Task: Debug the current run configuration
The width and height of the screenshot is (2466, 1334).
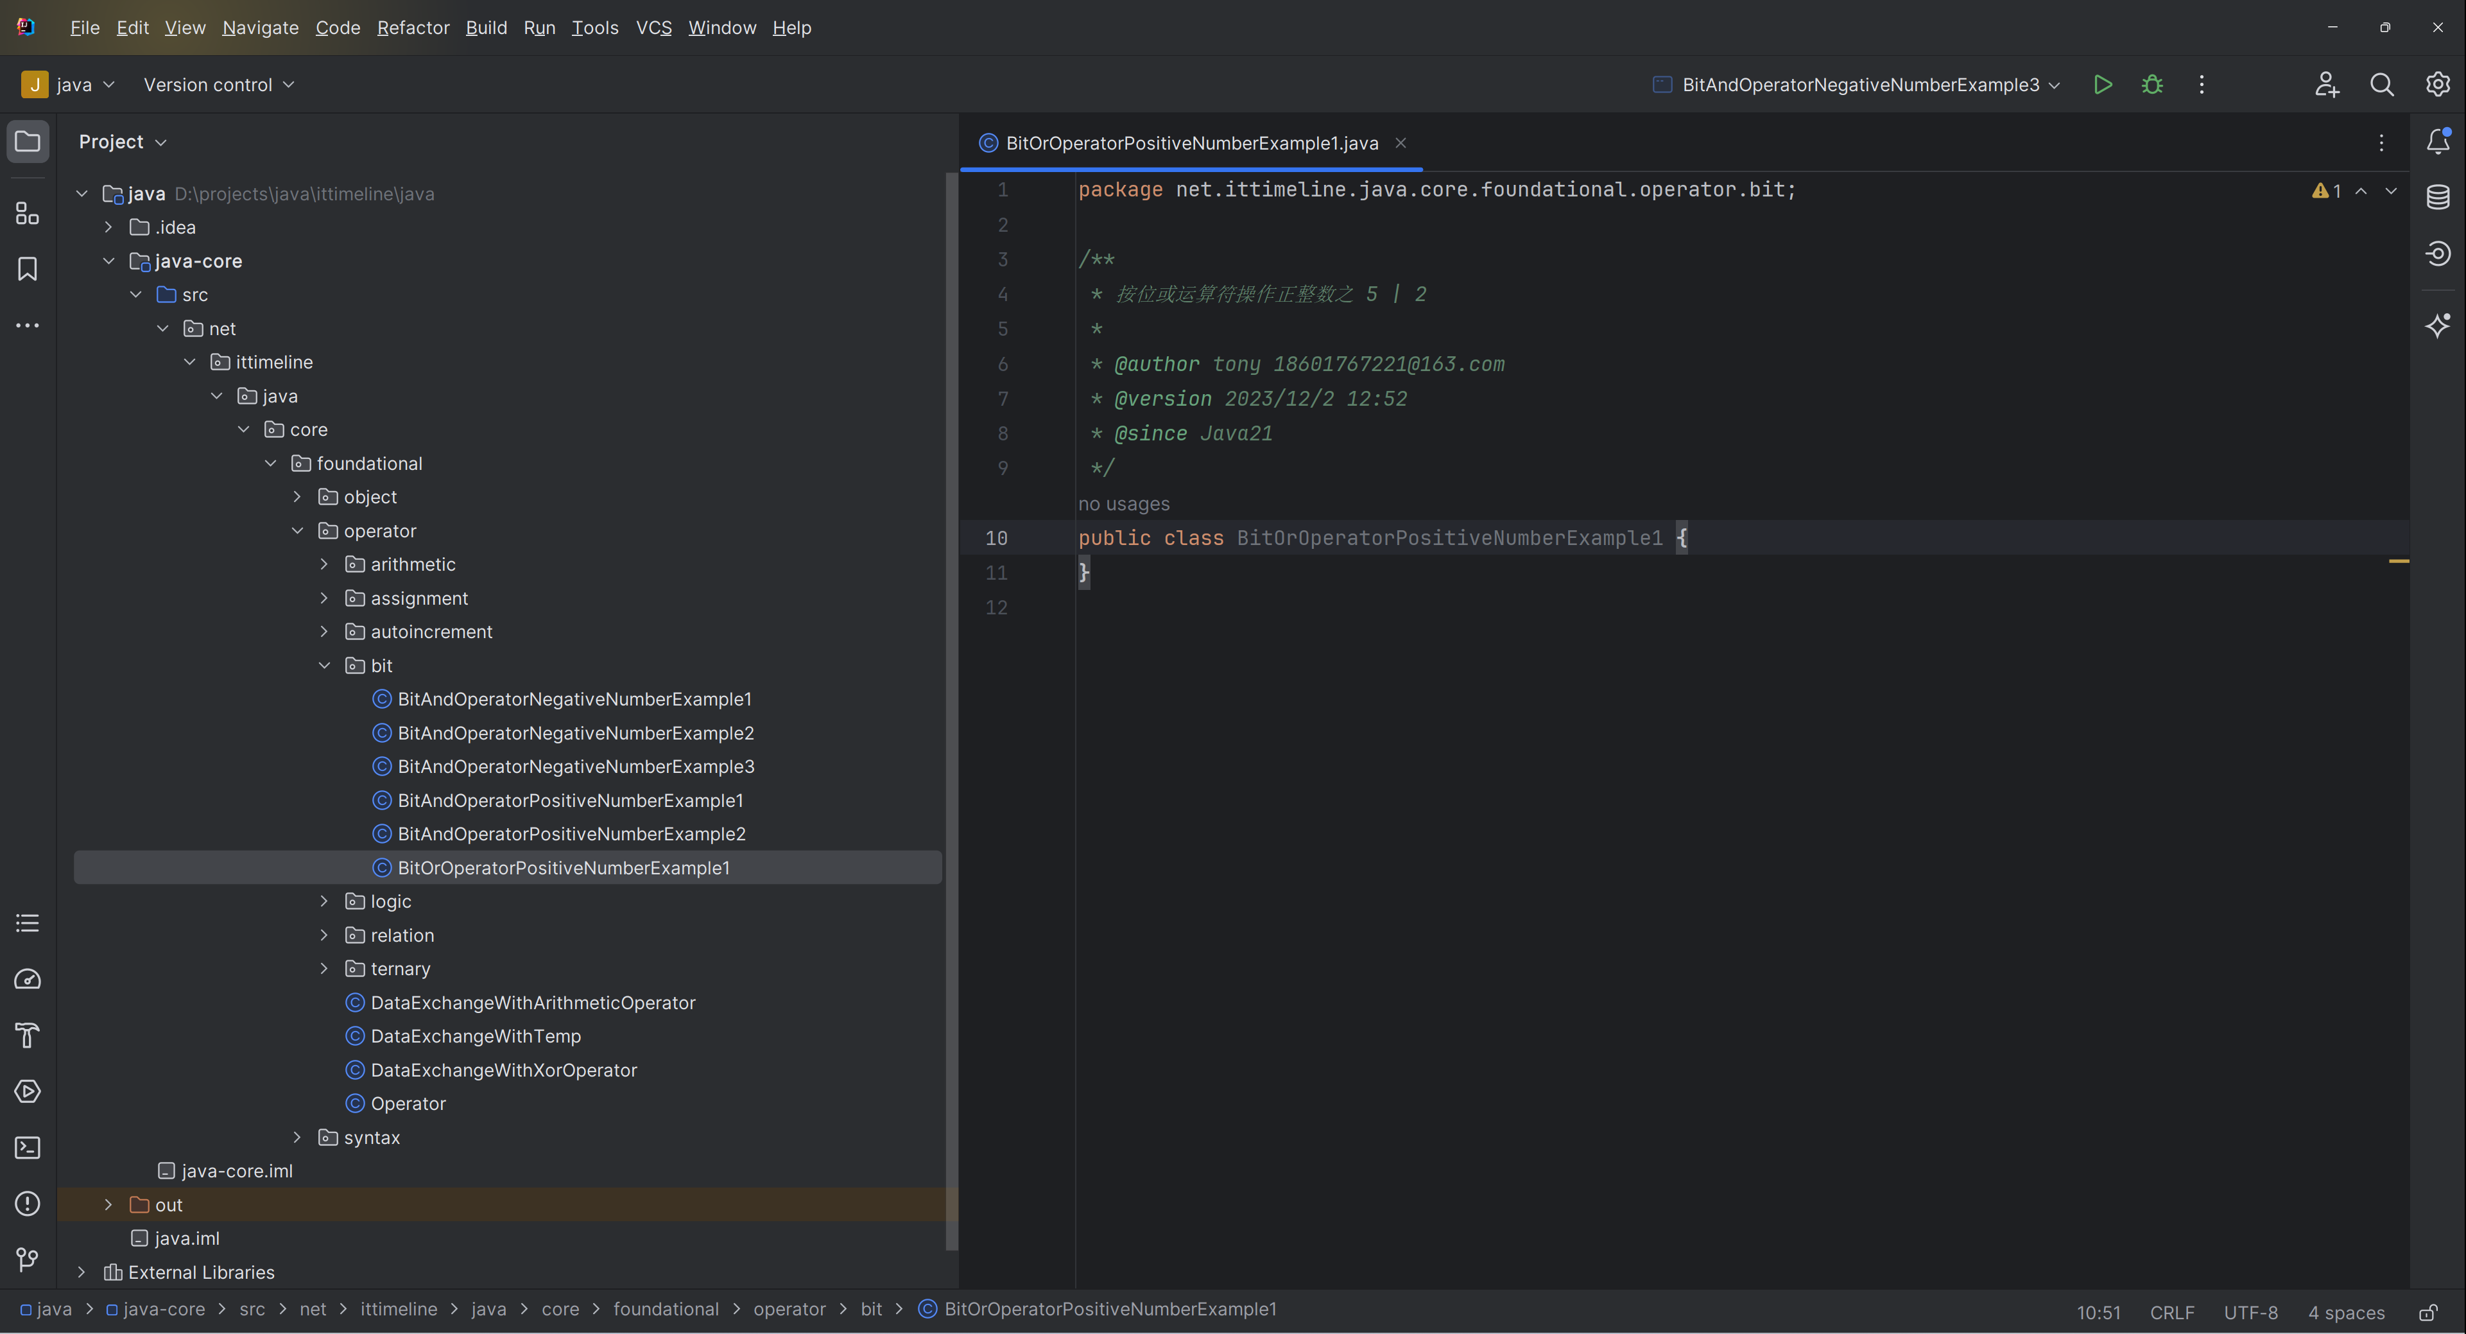Action: pyautogui.click(x=2152, y=84)
